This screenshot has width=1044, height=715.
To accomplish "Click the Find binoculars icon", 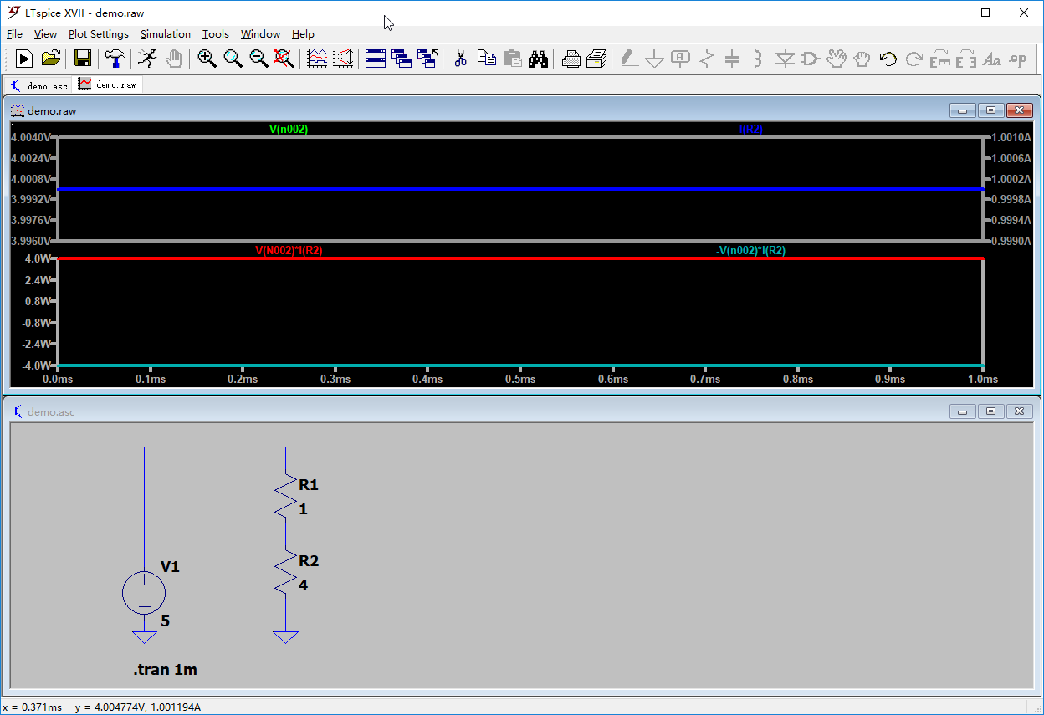I will (538, 58).
